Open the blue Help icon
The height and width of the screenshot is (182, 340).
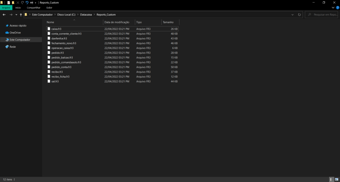pyautogui.click(x=337, y=7)
